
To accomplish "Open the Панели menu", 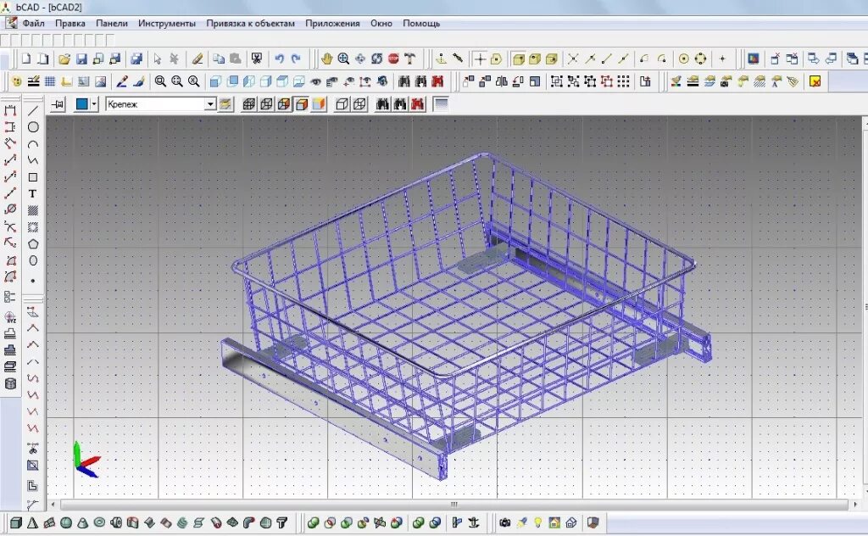I will pos(112,23).
